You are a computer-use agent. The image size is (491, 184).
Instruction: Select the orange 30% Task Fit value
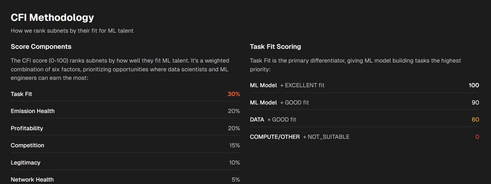[x=234, y=94]
